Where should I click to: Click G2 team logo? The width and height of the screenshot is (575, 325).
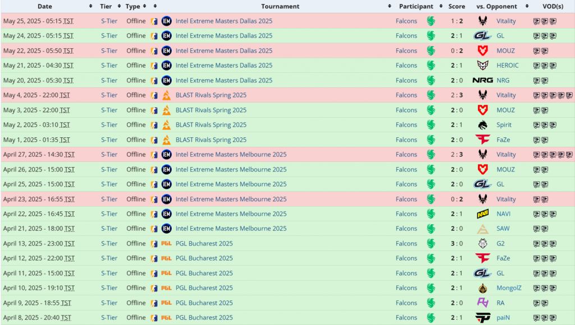[482, 243]
